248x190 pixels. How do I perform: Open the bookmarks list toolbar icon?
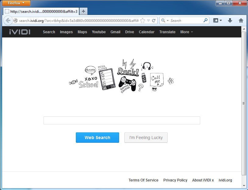click(217, 20)
